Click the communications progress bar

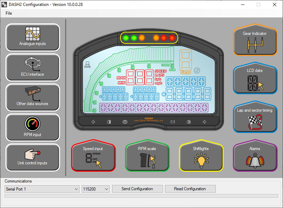coord(141,196)
